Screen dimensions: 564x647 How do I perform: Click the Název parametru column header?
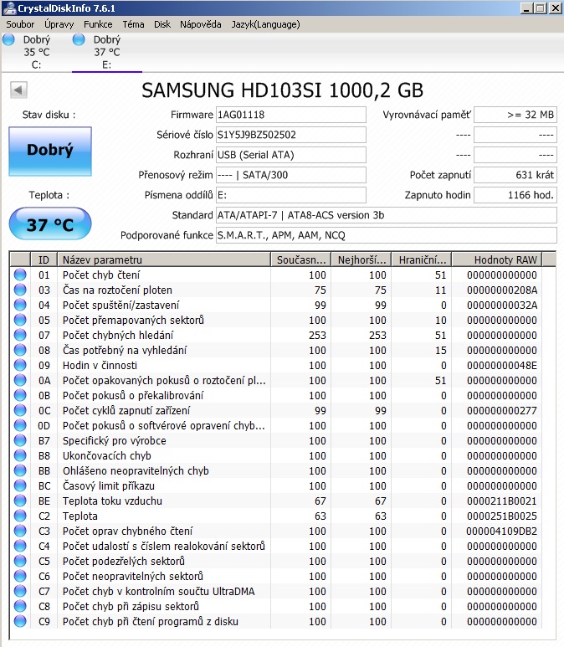click(x=164, y=259)
